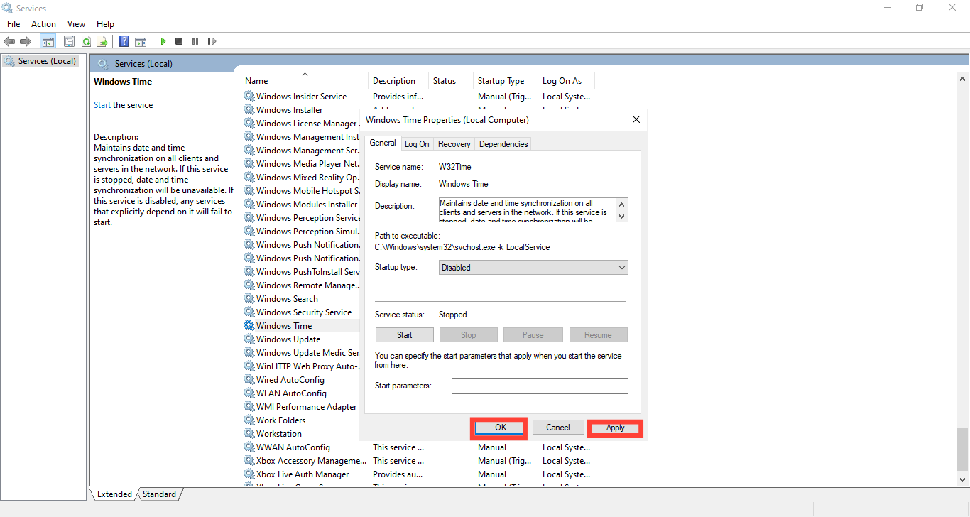The height and width of the screenshot is (517, 970).
Task: Click inside the Start parameters field
Action: click(540, 386)
